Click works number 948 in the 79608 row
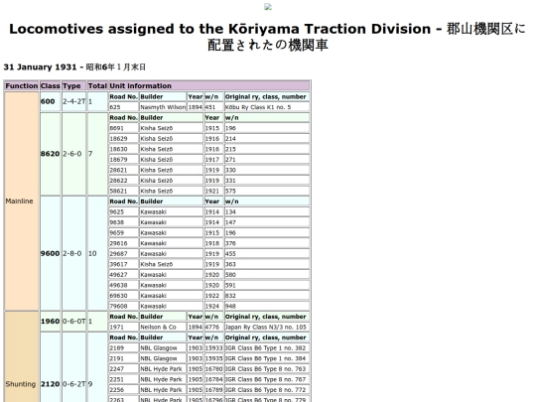The width and height of the screenshot is (536, 402). click(x=267, y=306)
